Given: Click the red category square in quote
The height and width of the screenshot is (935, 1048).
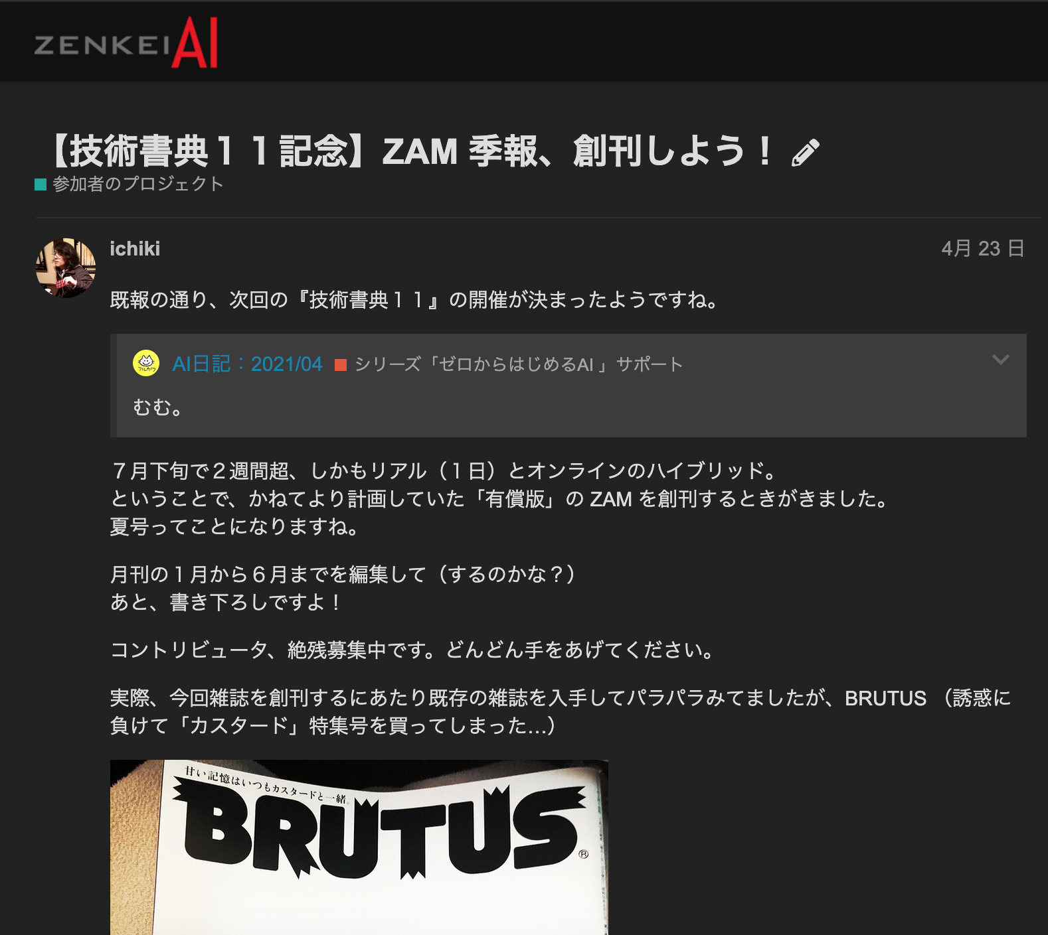Looking at the screenshot, I should pyautogui.click(x=341, y=365).
